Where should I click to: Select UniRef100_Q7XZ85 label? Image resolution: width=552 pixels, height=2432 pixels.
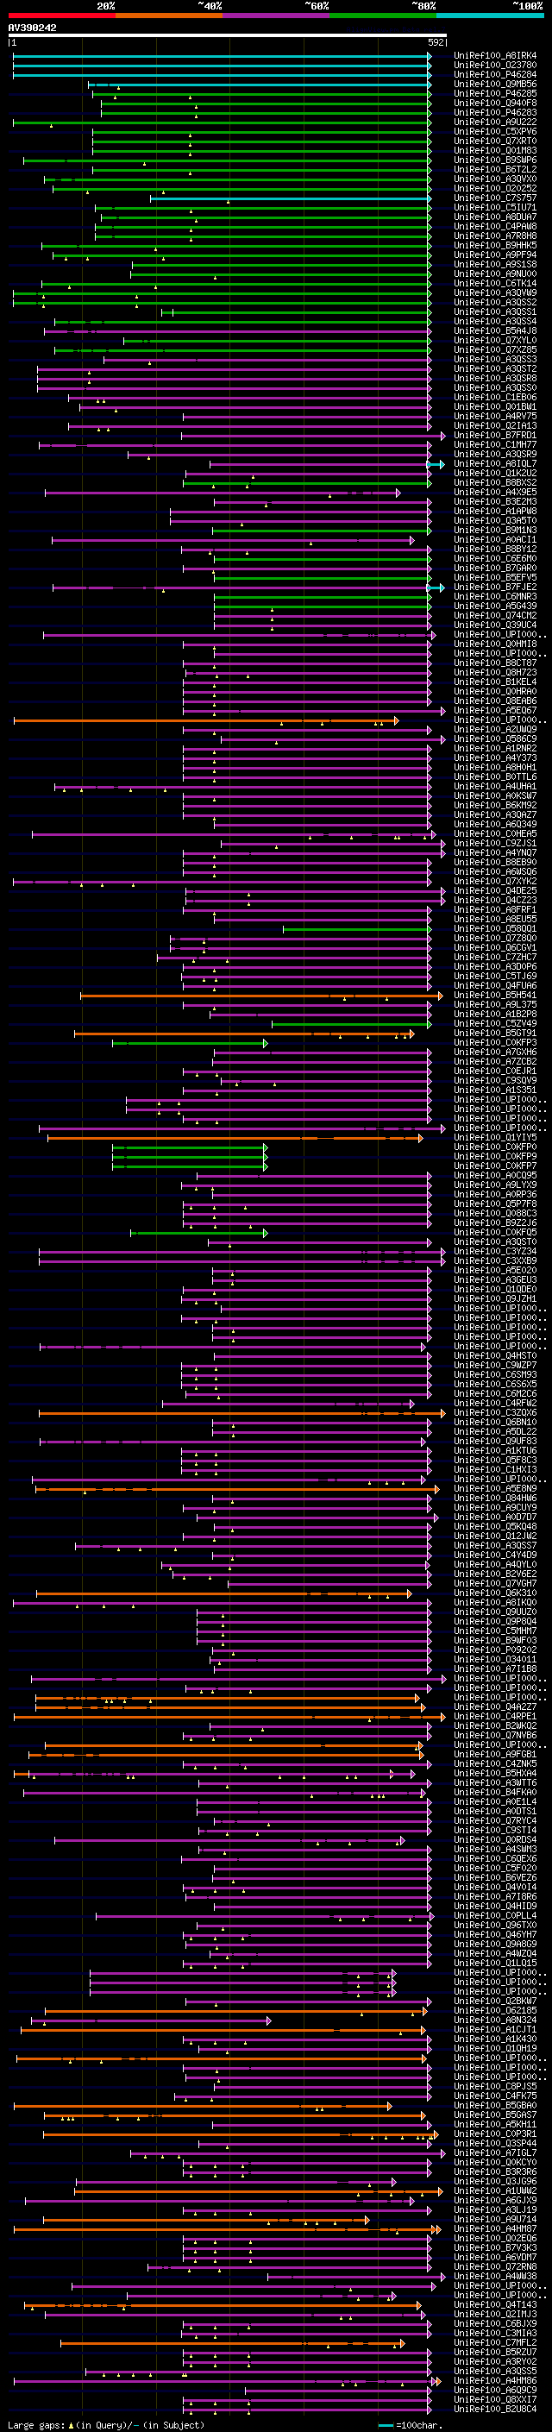pos(495,350)
